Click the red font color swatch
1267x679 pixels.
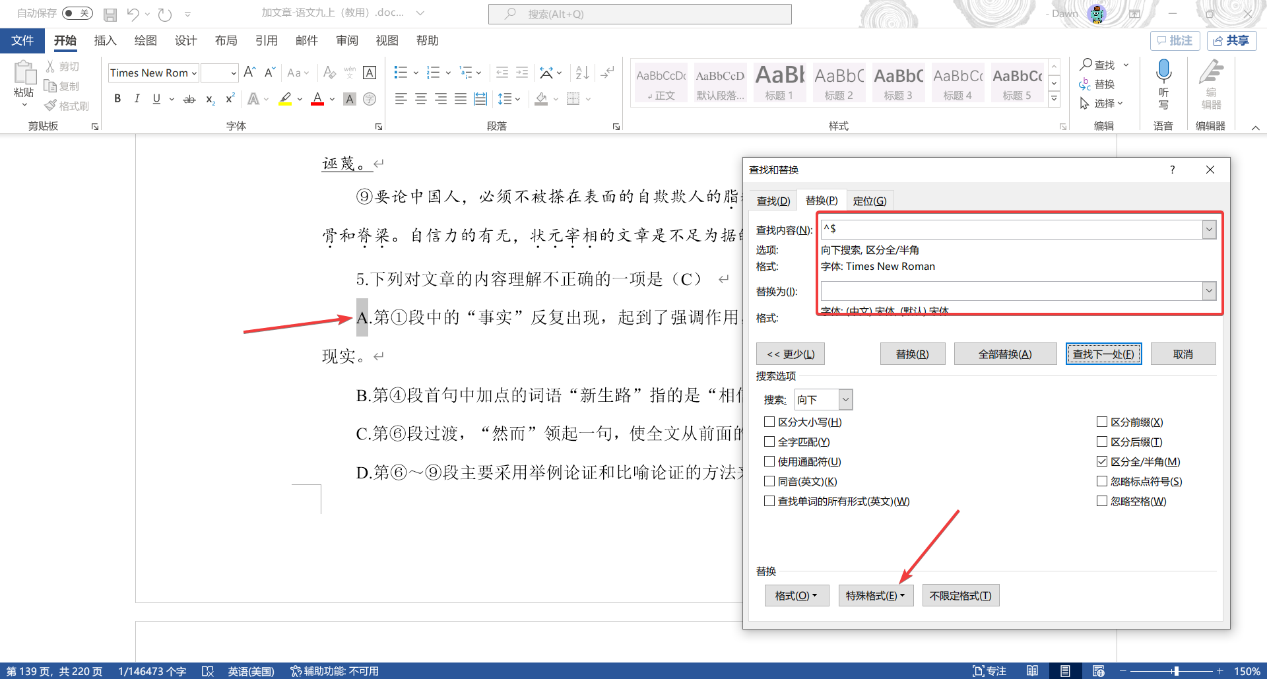[x=317, y=99]
